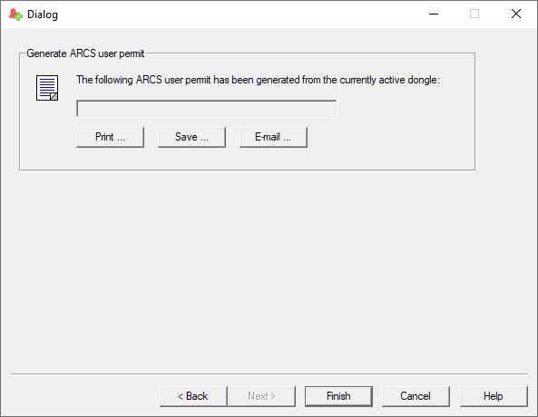
Task: Open the Help button
Action: click(494, 396)
